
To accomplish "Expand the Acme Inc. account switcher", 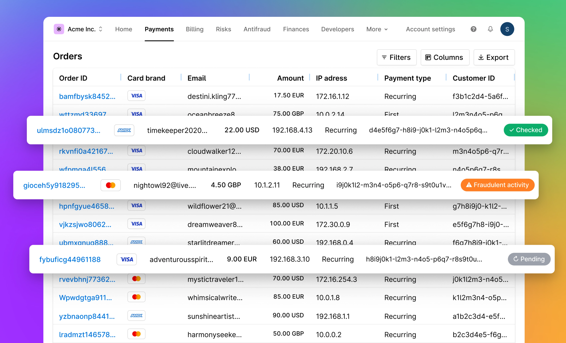I will pos(101,29).
